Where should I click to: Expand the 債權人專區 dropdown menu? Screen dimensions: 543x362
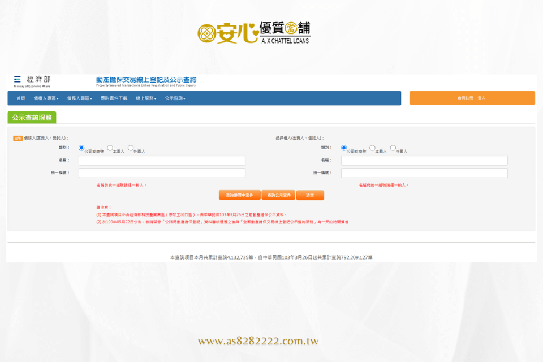coord(46,98)
